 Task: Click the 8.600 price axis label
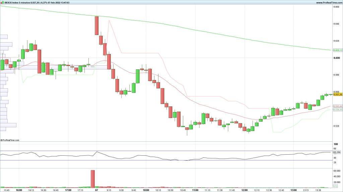[337, 58]
